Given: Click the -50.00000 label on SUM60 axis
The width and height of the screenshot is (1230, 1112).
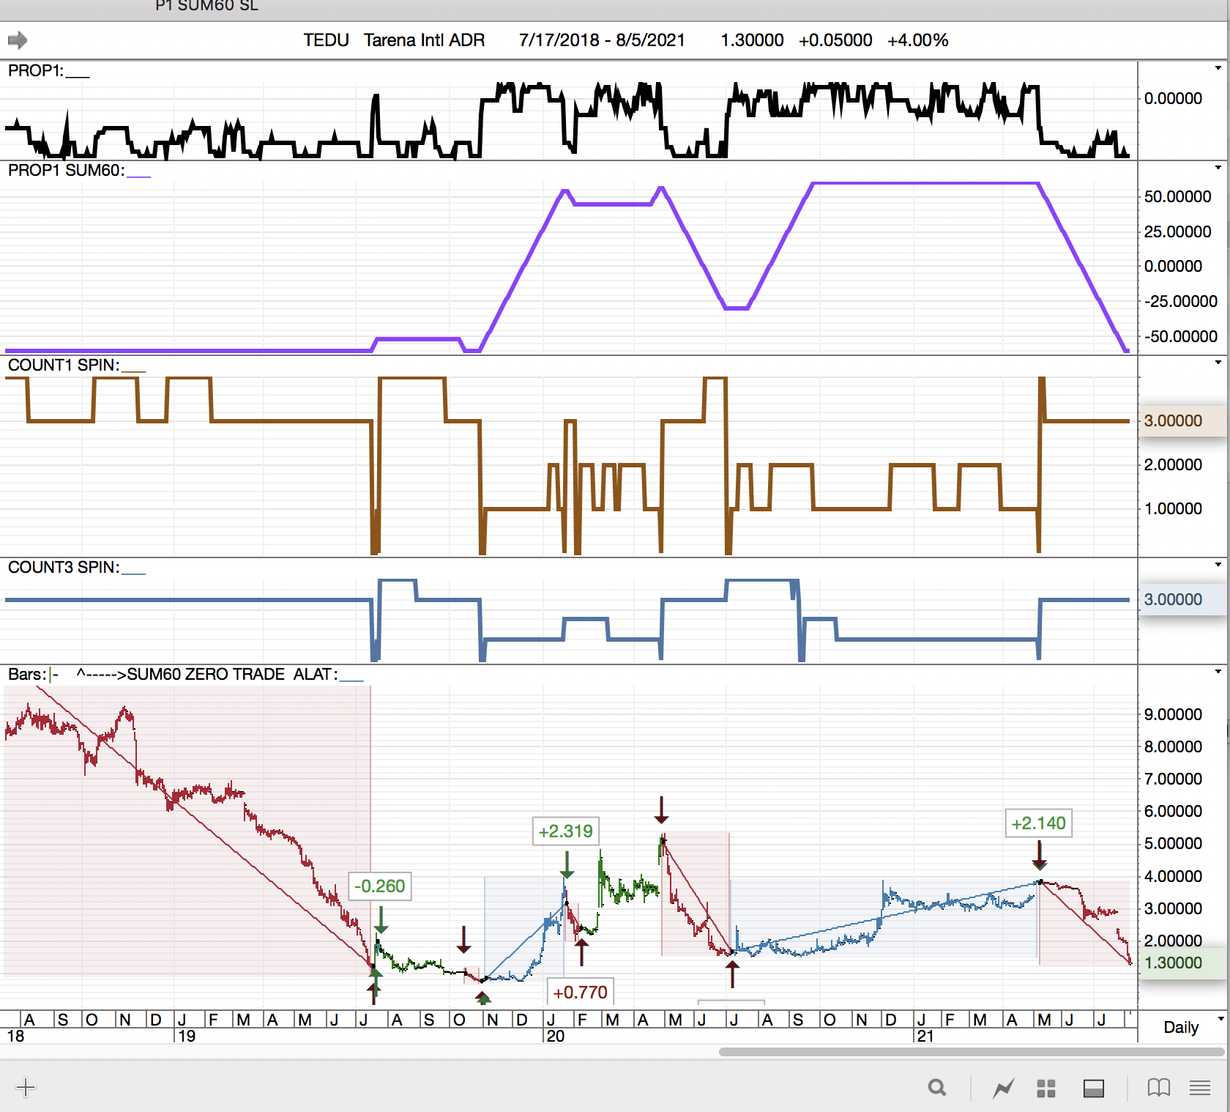Looking at the screenshot, I should [1180, 336].
